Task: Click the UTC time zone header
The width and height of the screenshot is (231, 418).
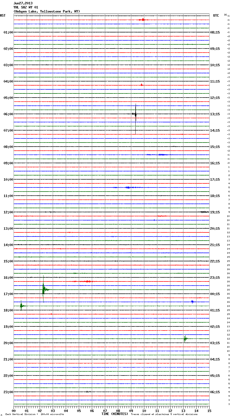Action: [x=216, y=16]
